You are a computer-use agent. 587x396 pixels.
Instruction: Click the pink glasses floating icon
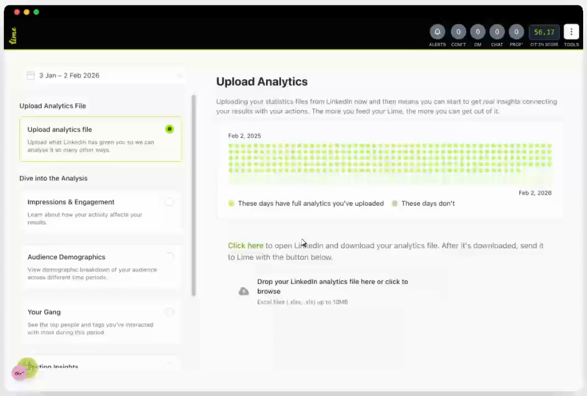(x=19, y=373)
